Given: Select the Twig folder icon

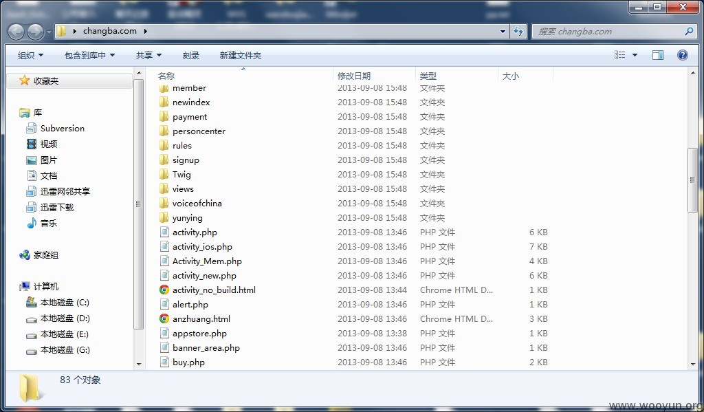Looking at the screenshot, I should point(164,174).
